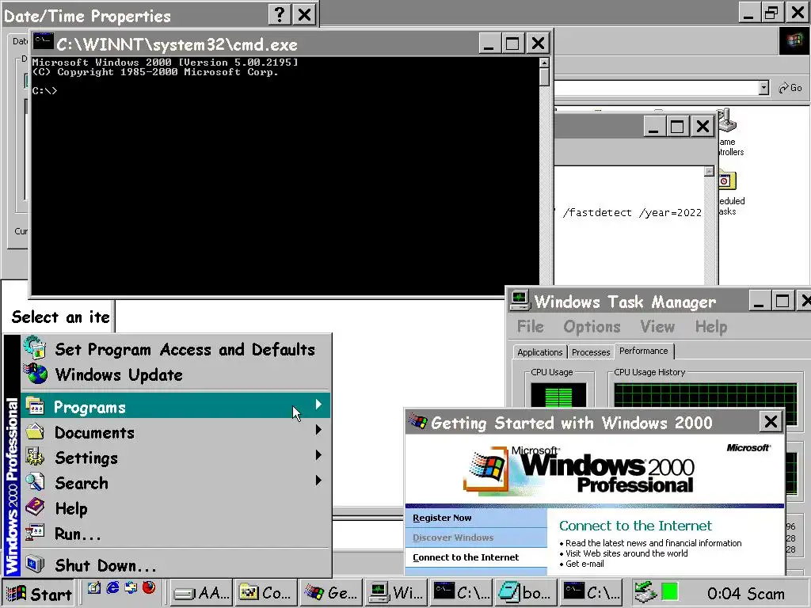Click the Settings gear icon

tap(35, 456)
